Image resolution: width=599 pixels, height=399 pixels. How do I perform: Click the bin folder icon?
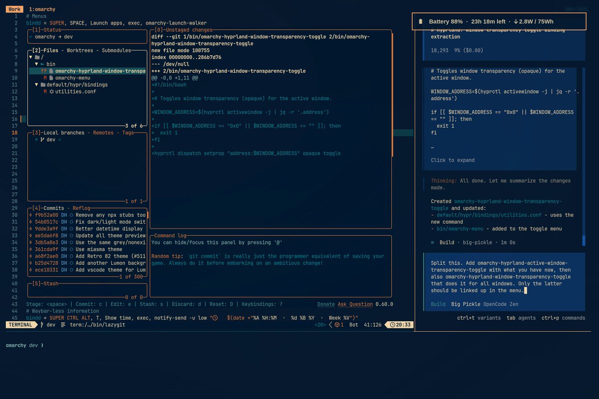click(x=42, y=64)
